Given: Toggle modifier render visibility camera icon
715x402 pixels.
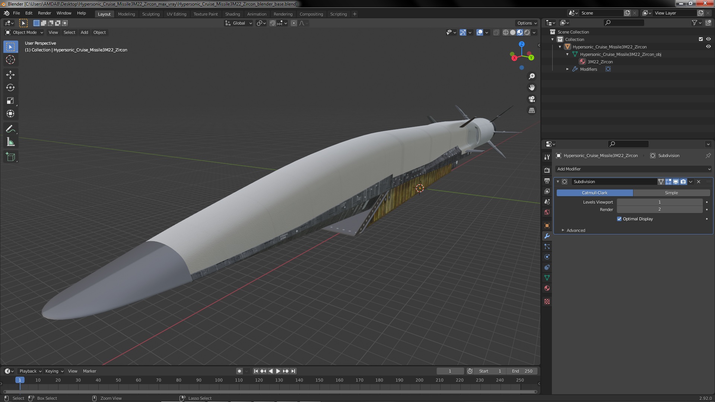Looking at the screenshot, I should tap(683, 182).
